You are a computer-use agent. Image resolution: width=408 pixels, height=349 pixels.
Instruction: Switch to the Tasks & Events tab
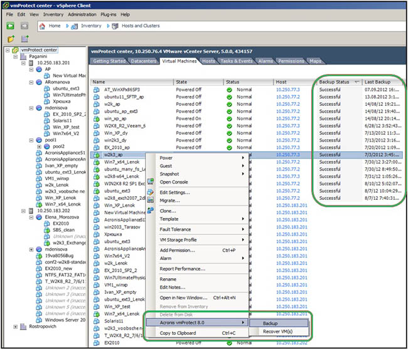pyautogui.click(x=237, y=61)
